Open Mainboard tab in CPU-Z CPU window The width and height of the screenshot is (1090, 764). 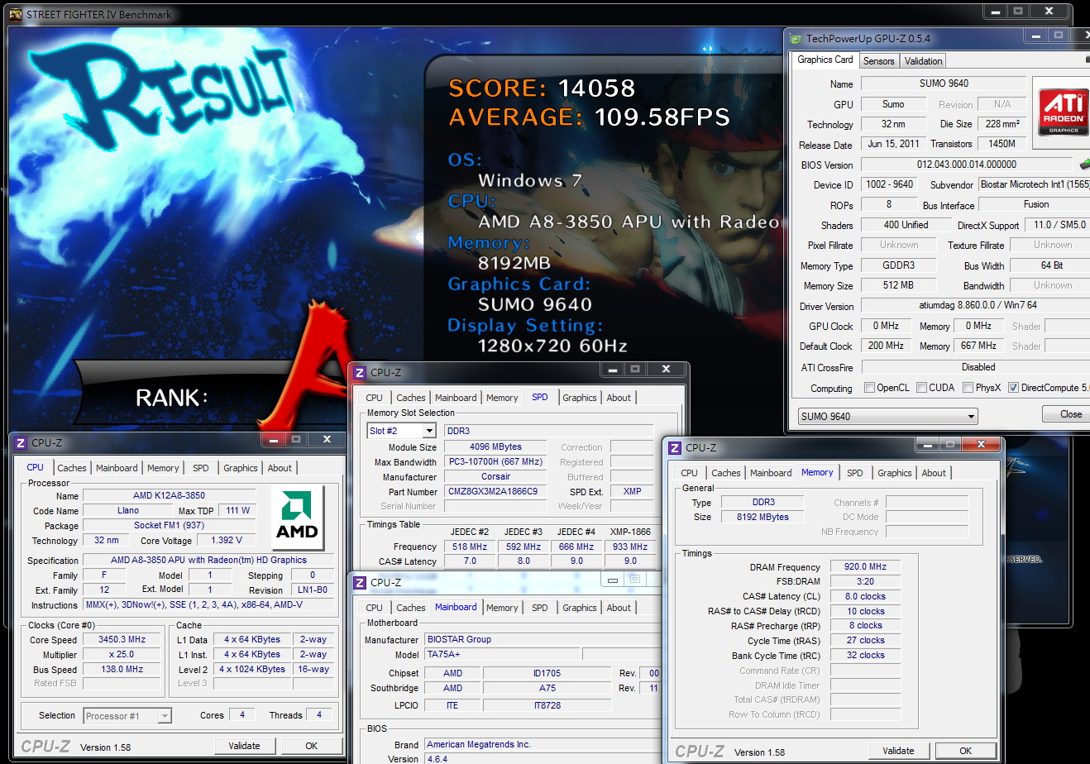117,468
